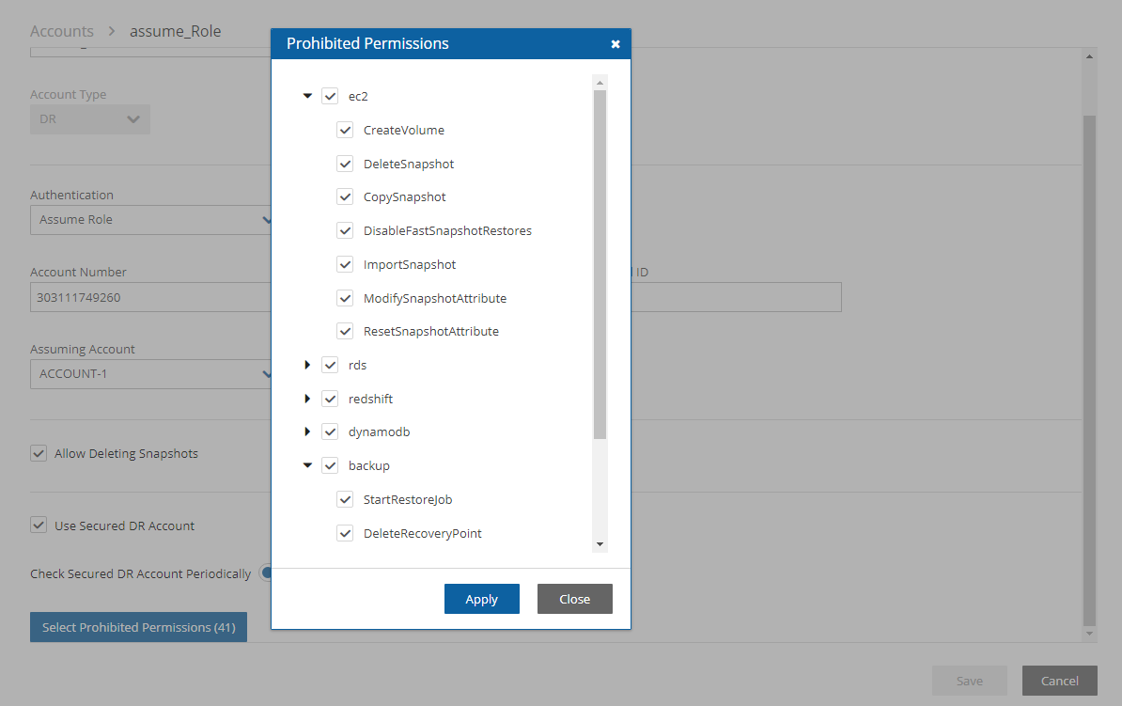The height and width of the screenshot is (706, 1122).
Task: Untick DisableFastSnapshotRestores permission
Action: click(345, 230)
